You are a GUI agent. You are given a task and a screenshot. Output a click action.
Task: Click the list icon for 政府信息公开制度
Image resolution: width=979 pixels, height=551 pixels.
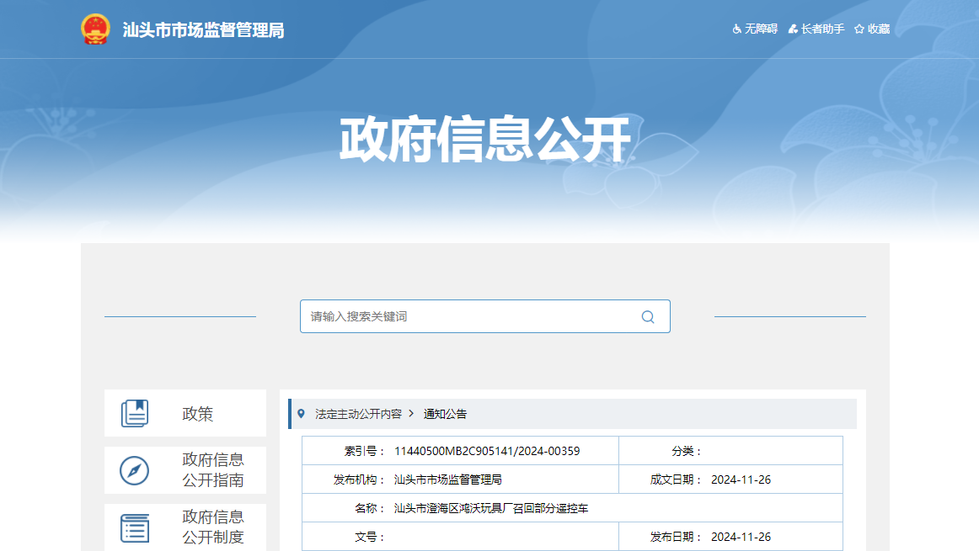(135, 527)
